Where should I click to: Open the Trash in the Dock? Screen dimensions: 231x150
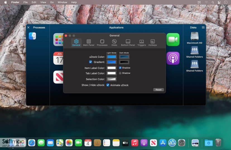[218, 143]
